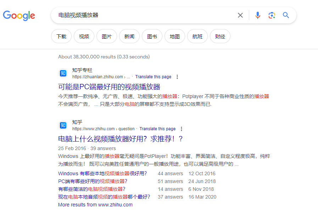The image size is (318, 211).
Task: Filter results by 下载
Action: [61, 36]
